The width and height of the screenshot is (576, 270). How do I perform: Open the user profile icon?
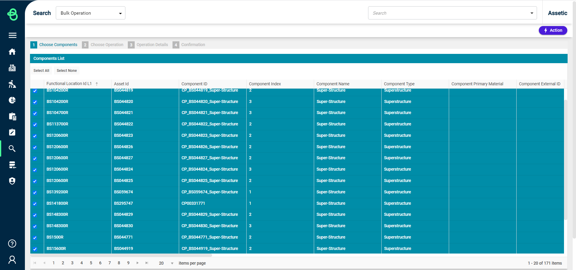[12, 260]
